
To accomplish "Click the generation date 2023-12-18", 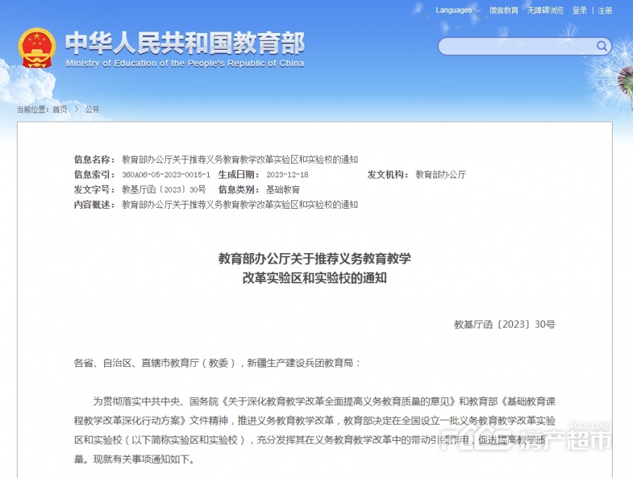I will tap(288, 174).
